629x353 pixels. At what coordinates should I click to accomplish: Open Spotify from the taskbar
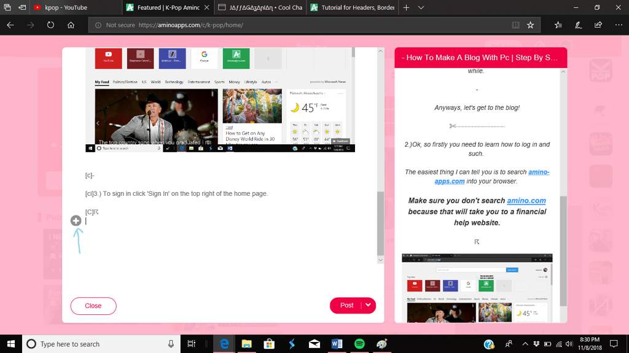[360, 344]
